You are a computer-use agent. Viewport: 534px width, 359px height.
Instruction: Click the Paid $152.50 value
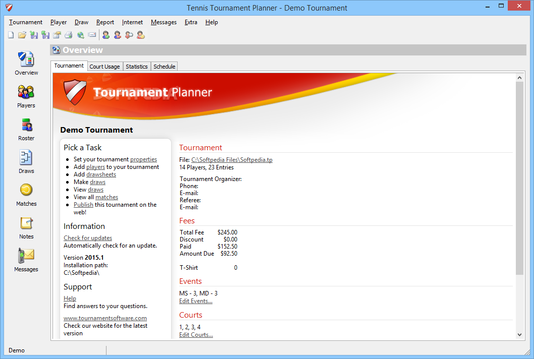[227, 247]
